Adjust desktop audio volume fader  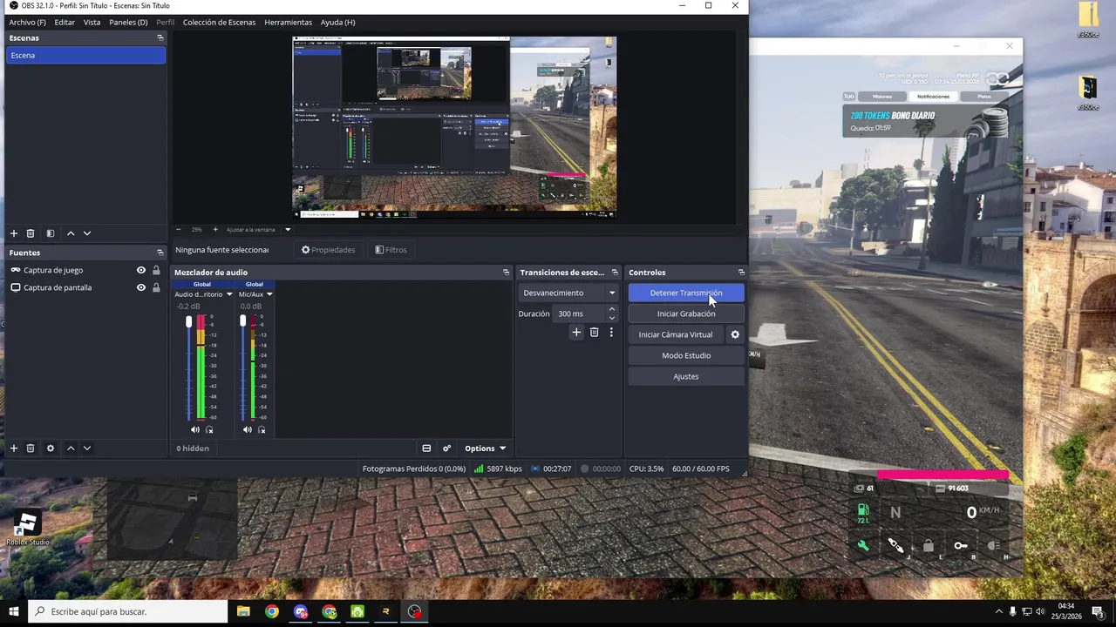point(189,322)
